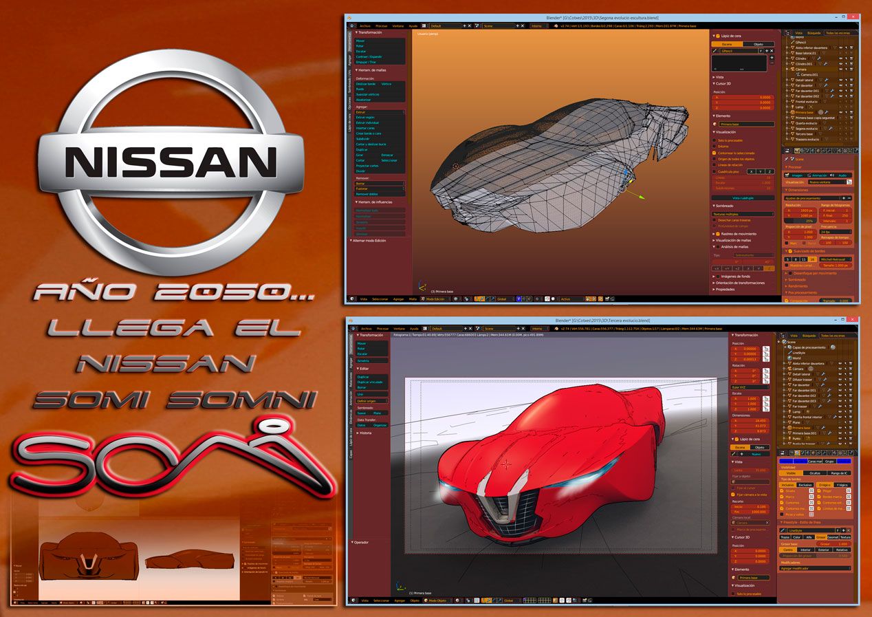Image resolution: width=872 pixels, height=617 pixels.
Task: Click the 25% resolution slider in top window
Action: pyautogui.click(x=799, y=220)
